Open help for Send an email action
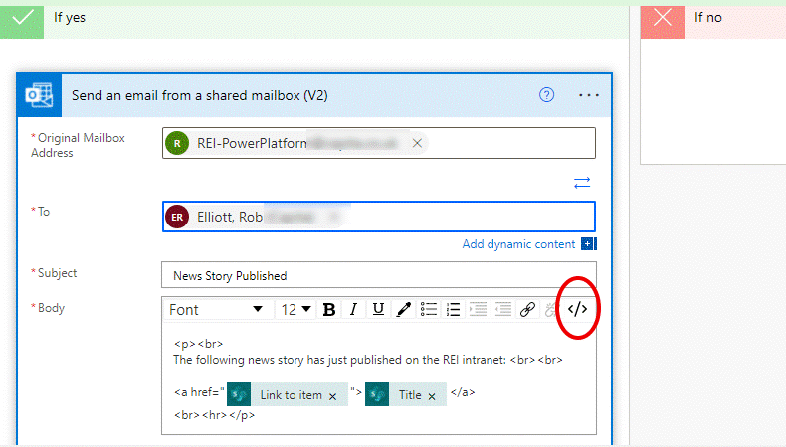This screenshot has height=447, width=786. click(546, 95)
